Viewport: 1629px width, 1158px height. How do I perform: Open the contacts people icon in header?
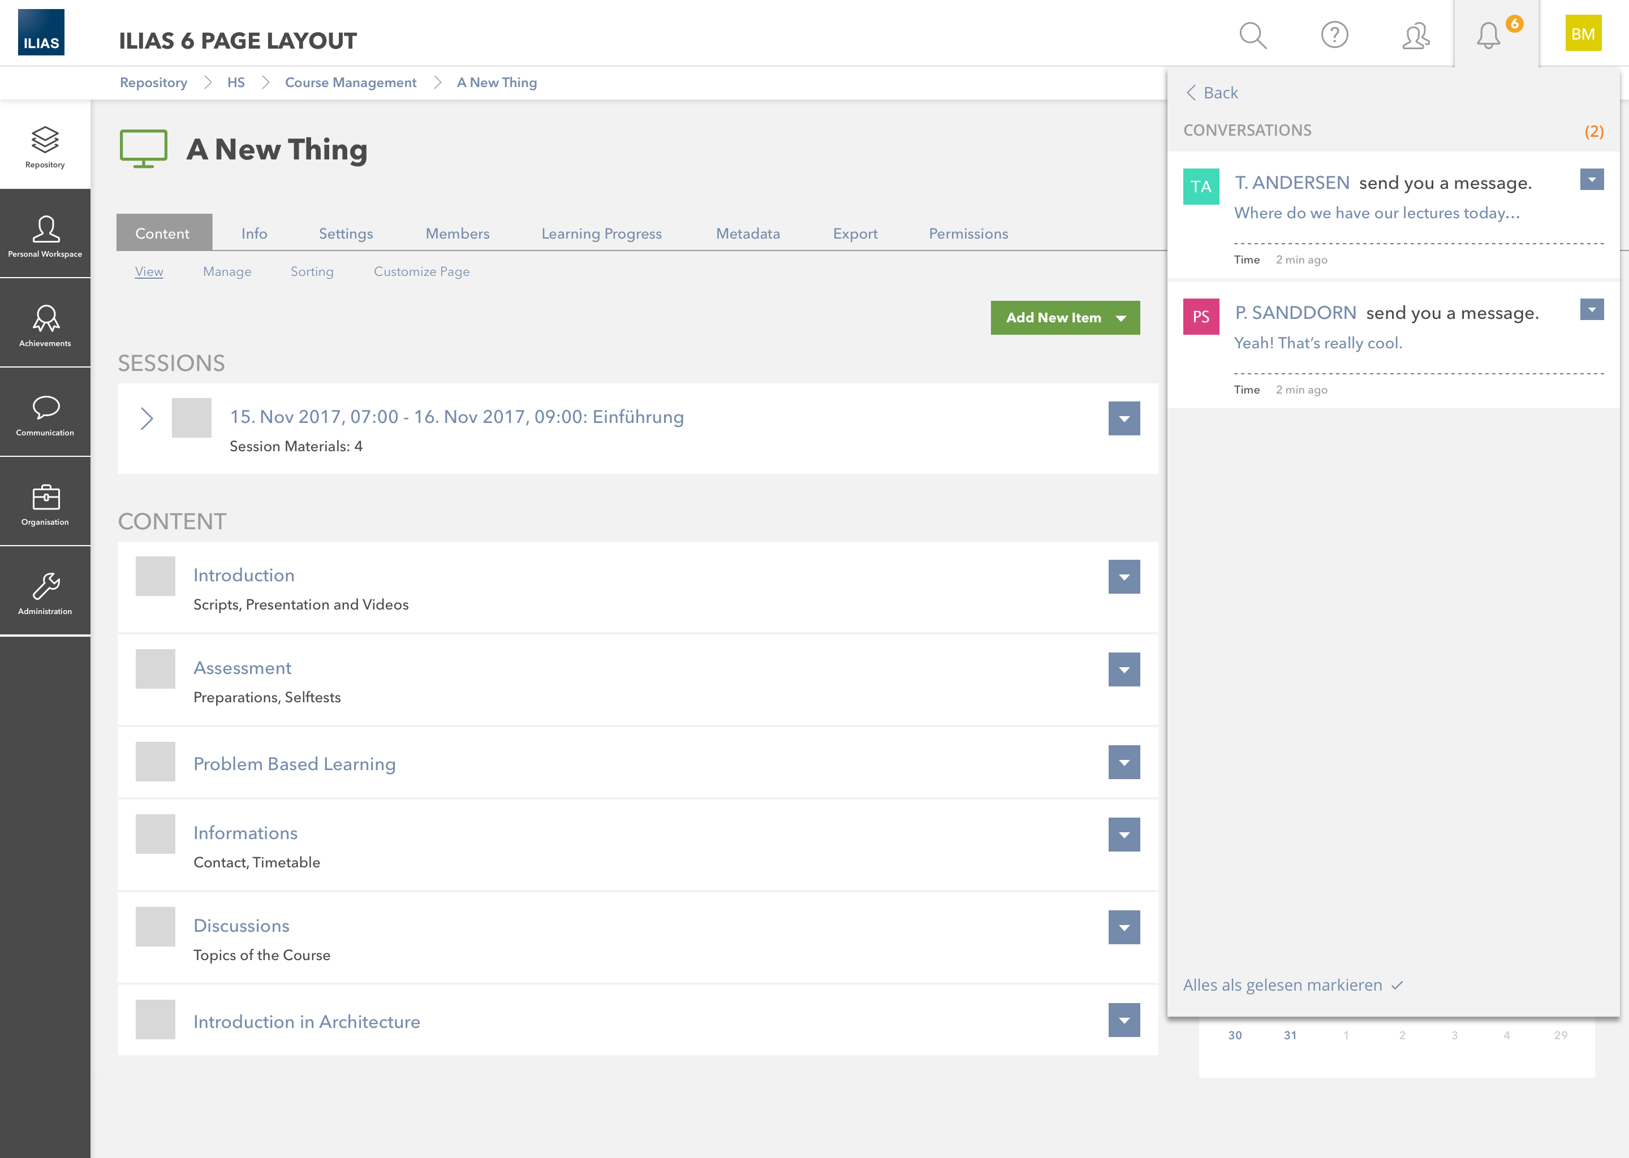tap(1416, 34)
